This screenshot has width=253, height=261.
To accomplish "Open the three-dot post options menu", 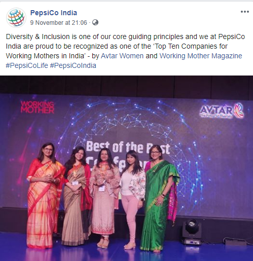I will [x=245, y=12].
